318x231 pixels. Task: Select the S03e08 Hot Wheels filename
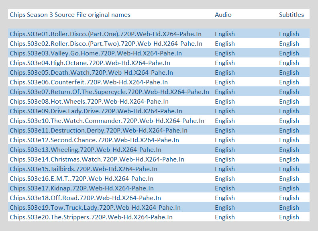(x=89, y=102)
